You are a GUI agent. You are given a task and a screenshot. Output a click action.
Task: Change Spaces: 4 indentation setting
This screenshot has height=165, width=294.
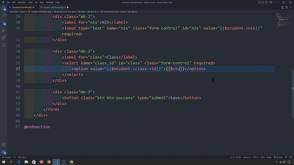coord(247,157)
